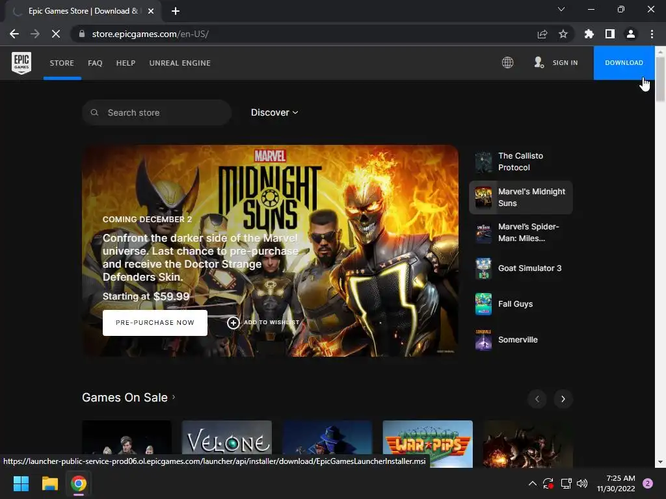This screenshot has height=499, width=666.
Task: Click the Epic Games logo
Action: (21, 63)
